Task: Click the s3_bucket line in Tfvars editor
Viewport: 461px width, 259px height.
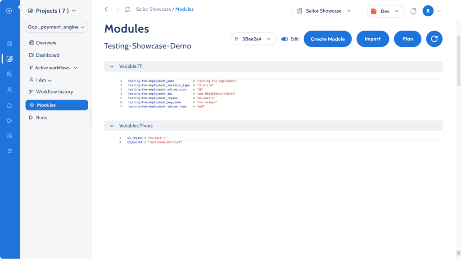Action: point(154,142)
